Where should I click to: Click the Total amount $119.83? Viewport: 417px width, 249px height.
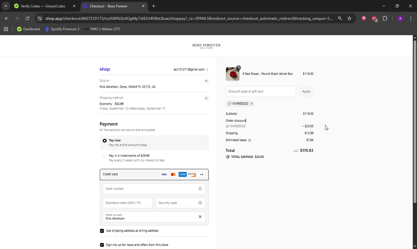click(x=307, y=151)
